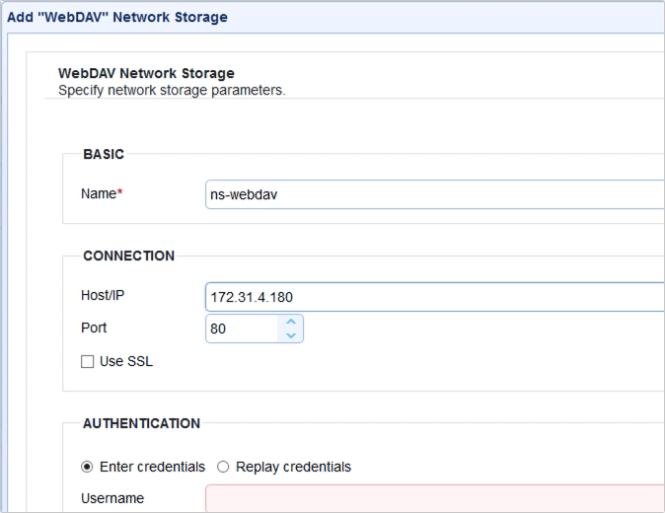Click the Host/IP field showing 172.31.4.180

[434, 297]
